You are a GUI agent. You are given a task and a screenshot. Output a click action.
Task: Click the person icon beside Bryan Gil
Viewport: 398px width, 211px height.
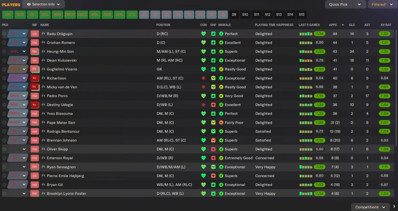pos(43,185)
